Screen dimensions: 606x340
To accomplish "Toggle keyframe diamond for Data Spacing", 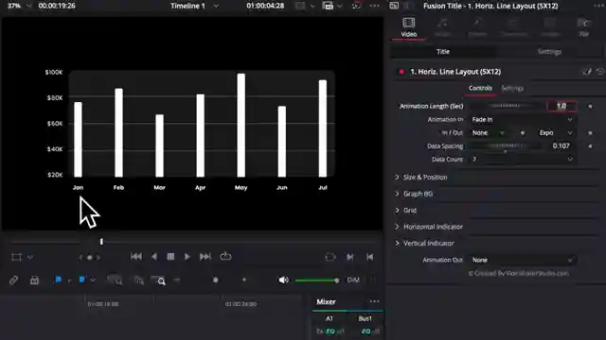I will pyautogui.click(x=590, y=146).
